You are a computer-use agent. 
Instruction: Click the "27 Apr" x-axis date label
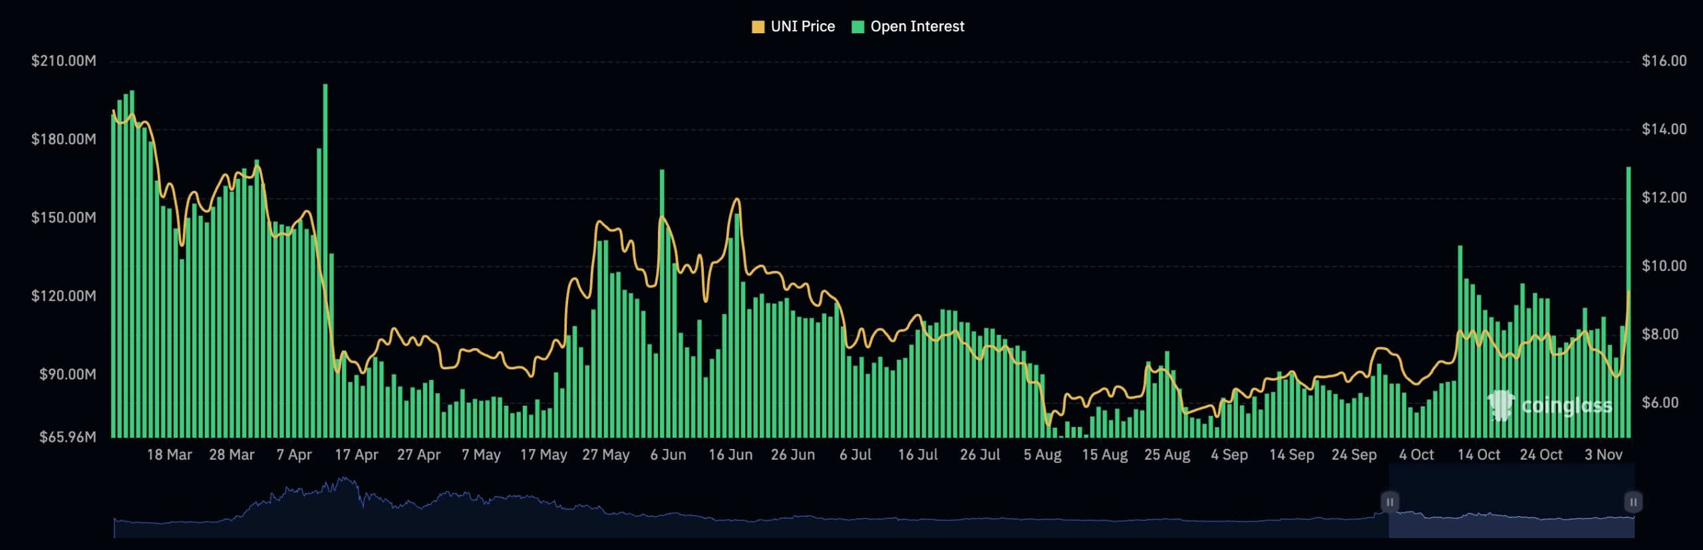click(x=419, y=455)
